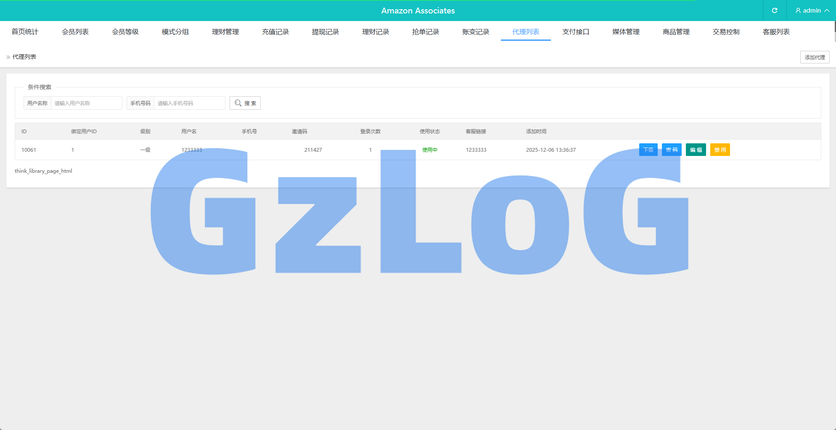Open the 客服列表 tab
The image size is (836, 430).
[776, 32]
